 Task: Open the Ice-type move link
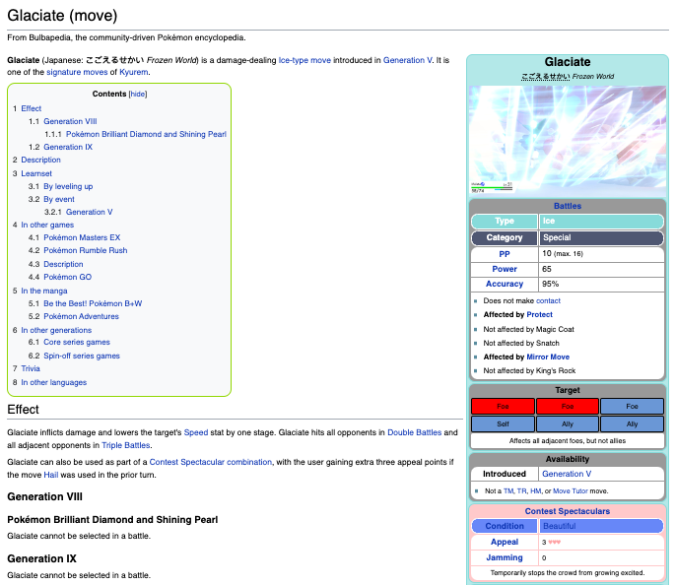(x=304, y=60)
